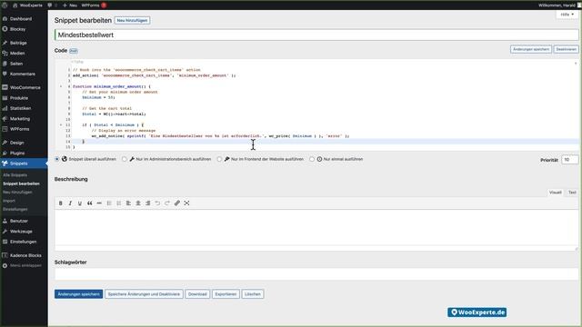Screen dimensions: 582x327
Task: Open the WooCommerce menu in sidebar
Action: click(x=24, y=87)
